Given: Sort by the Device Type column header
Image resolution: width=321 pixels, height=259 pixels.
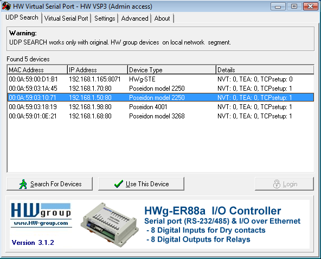Looking at the screenshot, I should pyautogui.click(x=172, y=70).
